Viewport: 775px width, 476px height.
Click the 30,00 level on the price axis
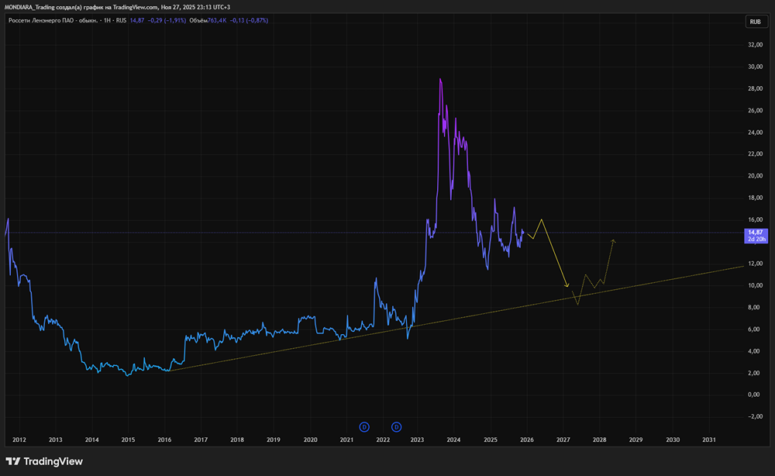755,67
